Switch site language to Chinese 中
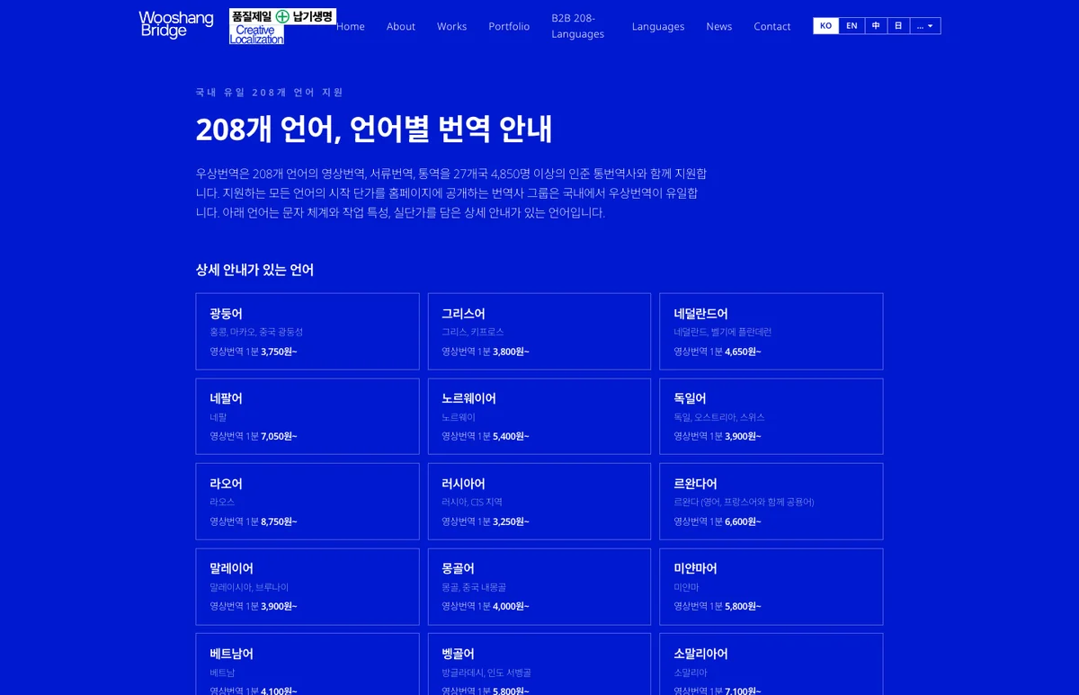The height and width of the screenshot is (695, 1079). pyautogui.click(x=876, y=26)
